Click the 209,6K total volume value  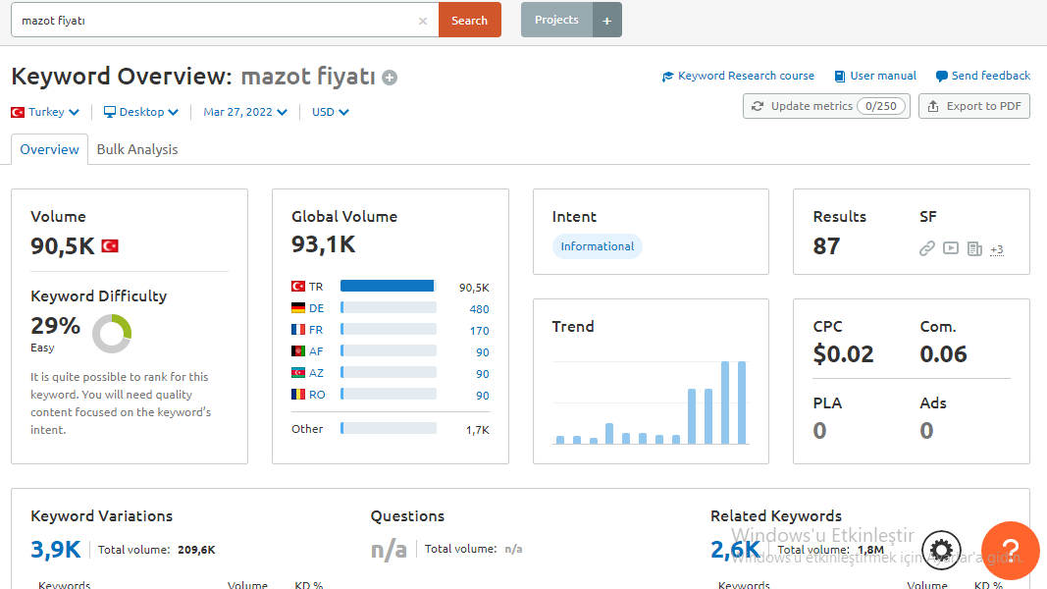click(196, 551)
